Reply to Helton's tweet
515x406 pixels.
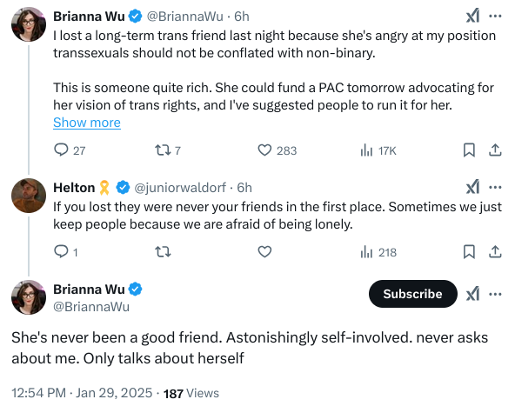[x=66, y=252]
